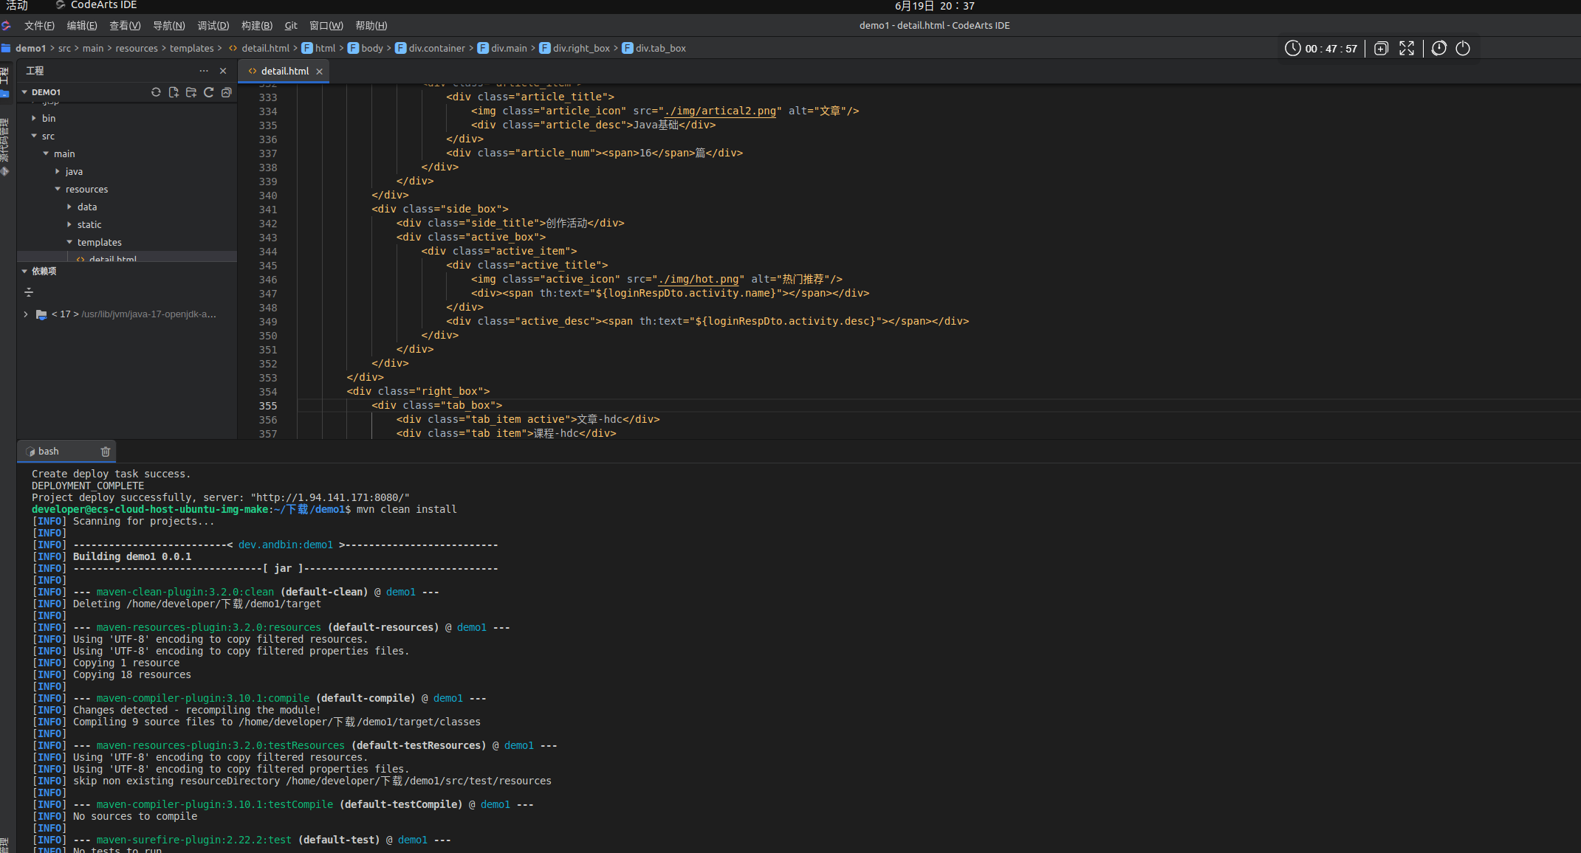Click the new file icon in DEMO1 header

tap(174, 92)
